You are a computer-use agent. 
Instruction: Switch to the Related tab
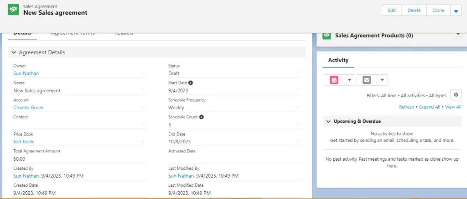(124, 33)
